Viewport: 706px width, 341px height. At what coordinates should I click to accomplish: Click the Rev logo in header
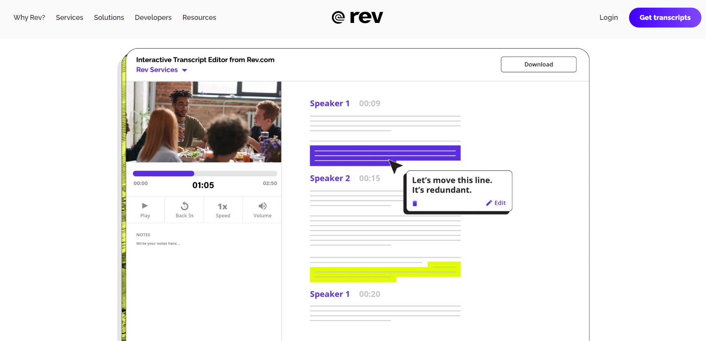pyautogui.click(x=357, y=17)
